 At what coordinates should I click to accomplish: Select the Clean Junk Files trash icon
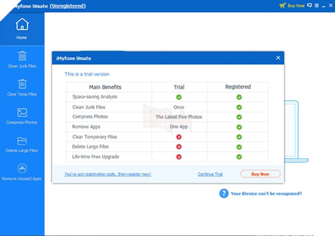[22, 56]
